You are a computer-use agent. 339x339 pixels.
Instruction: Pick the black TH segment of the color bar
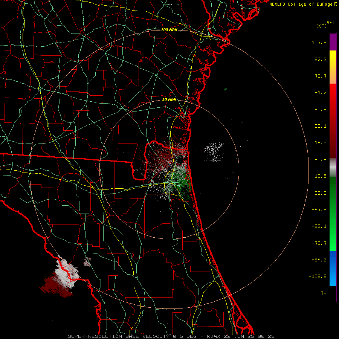(333, 293)
